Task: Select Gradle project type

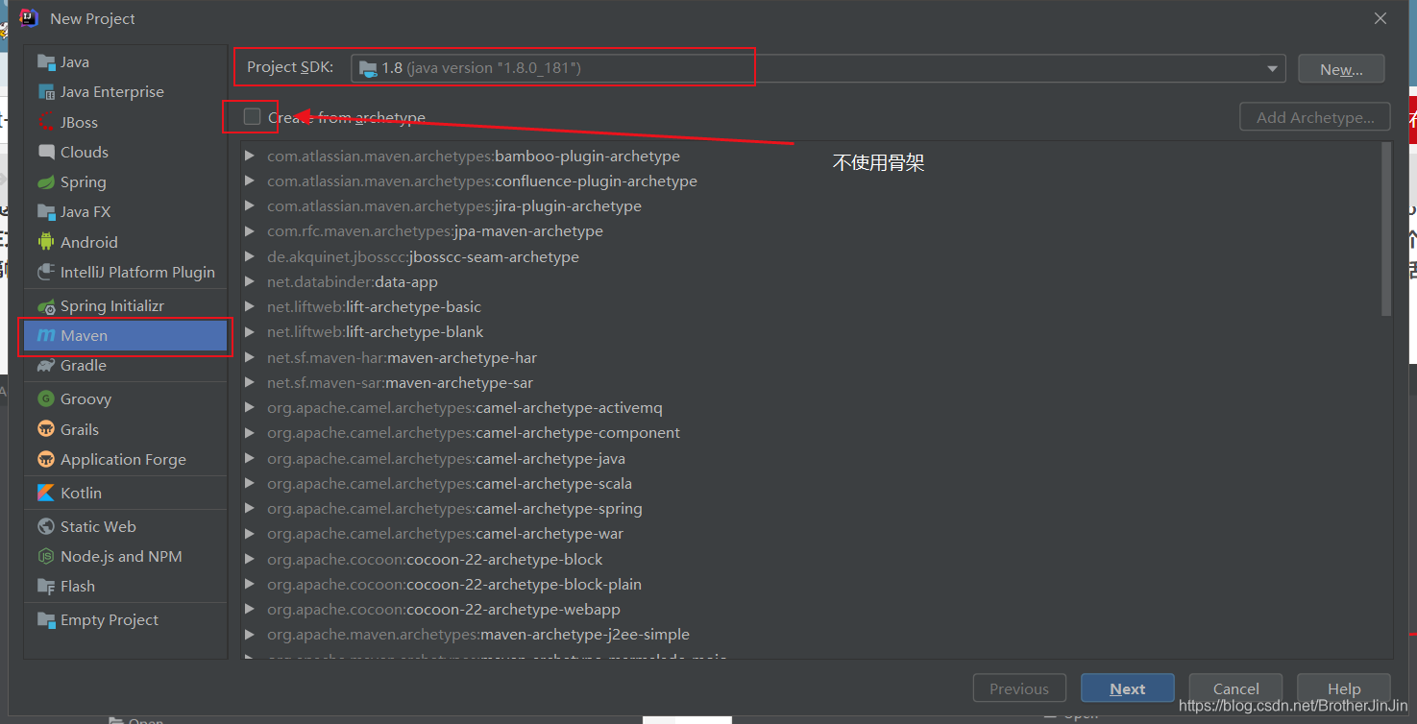Action: pyautogui.click(x=126, y=365)
